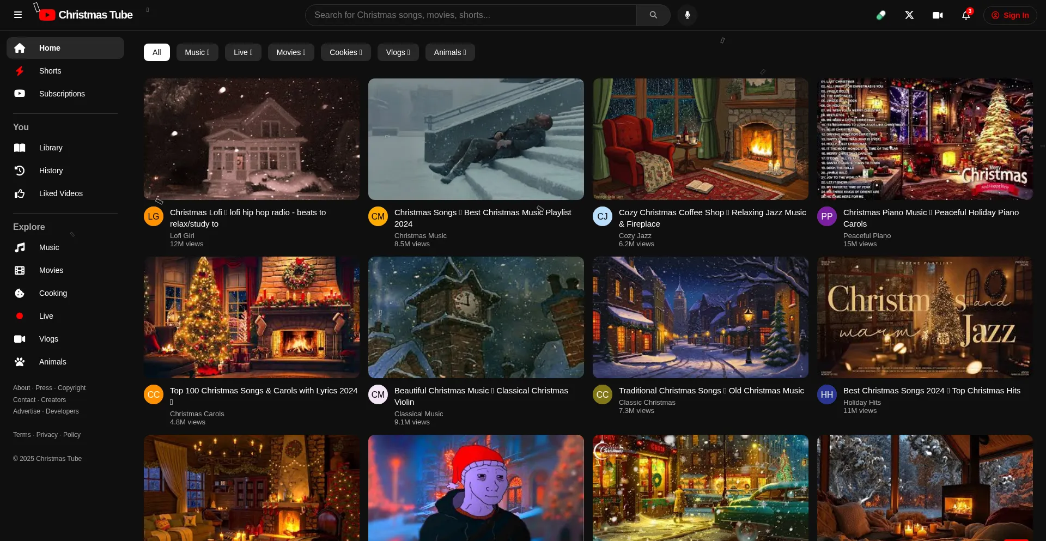
Task: Select Cooking under Explore
Action: (53, 293)
